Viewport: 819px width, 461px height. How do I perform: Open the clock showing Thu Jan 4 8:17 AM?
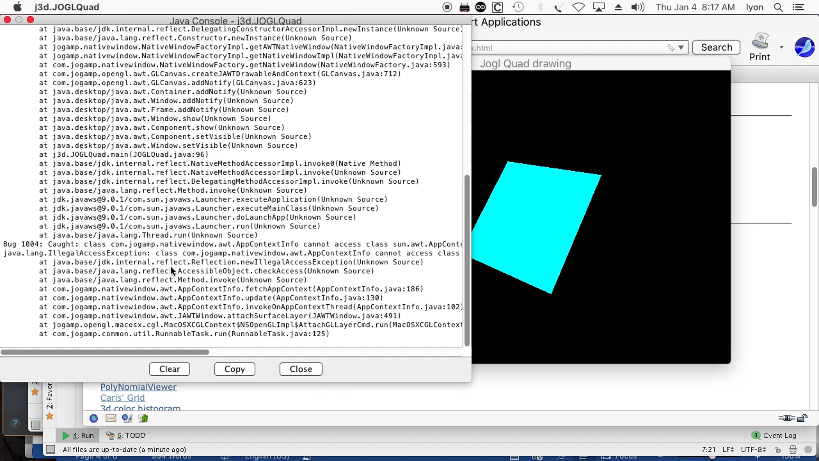[x=695, y=7]
